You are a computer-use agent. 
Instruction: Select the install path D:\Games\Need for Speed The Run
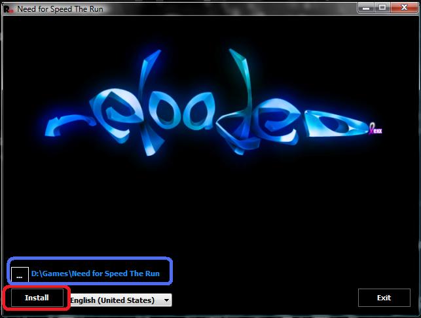tap(96, 274)
